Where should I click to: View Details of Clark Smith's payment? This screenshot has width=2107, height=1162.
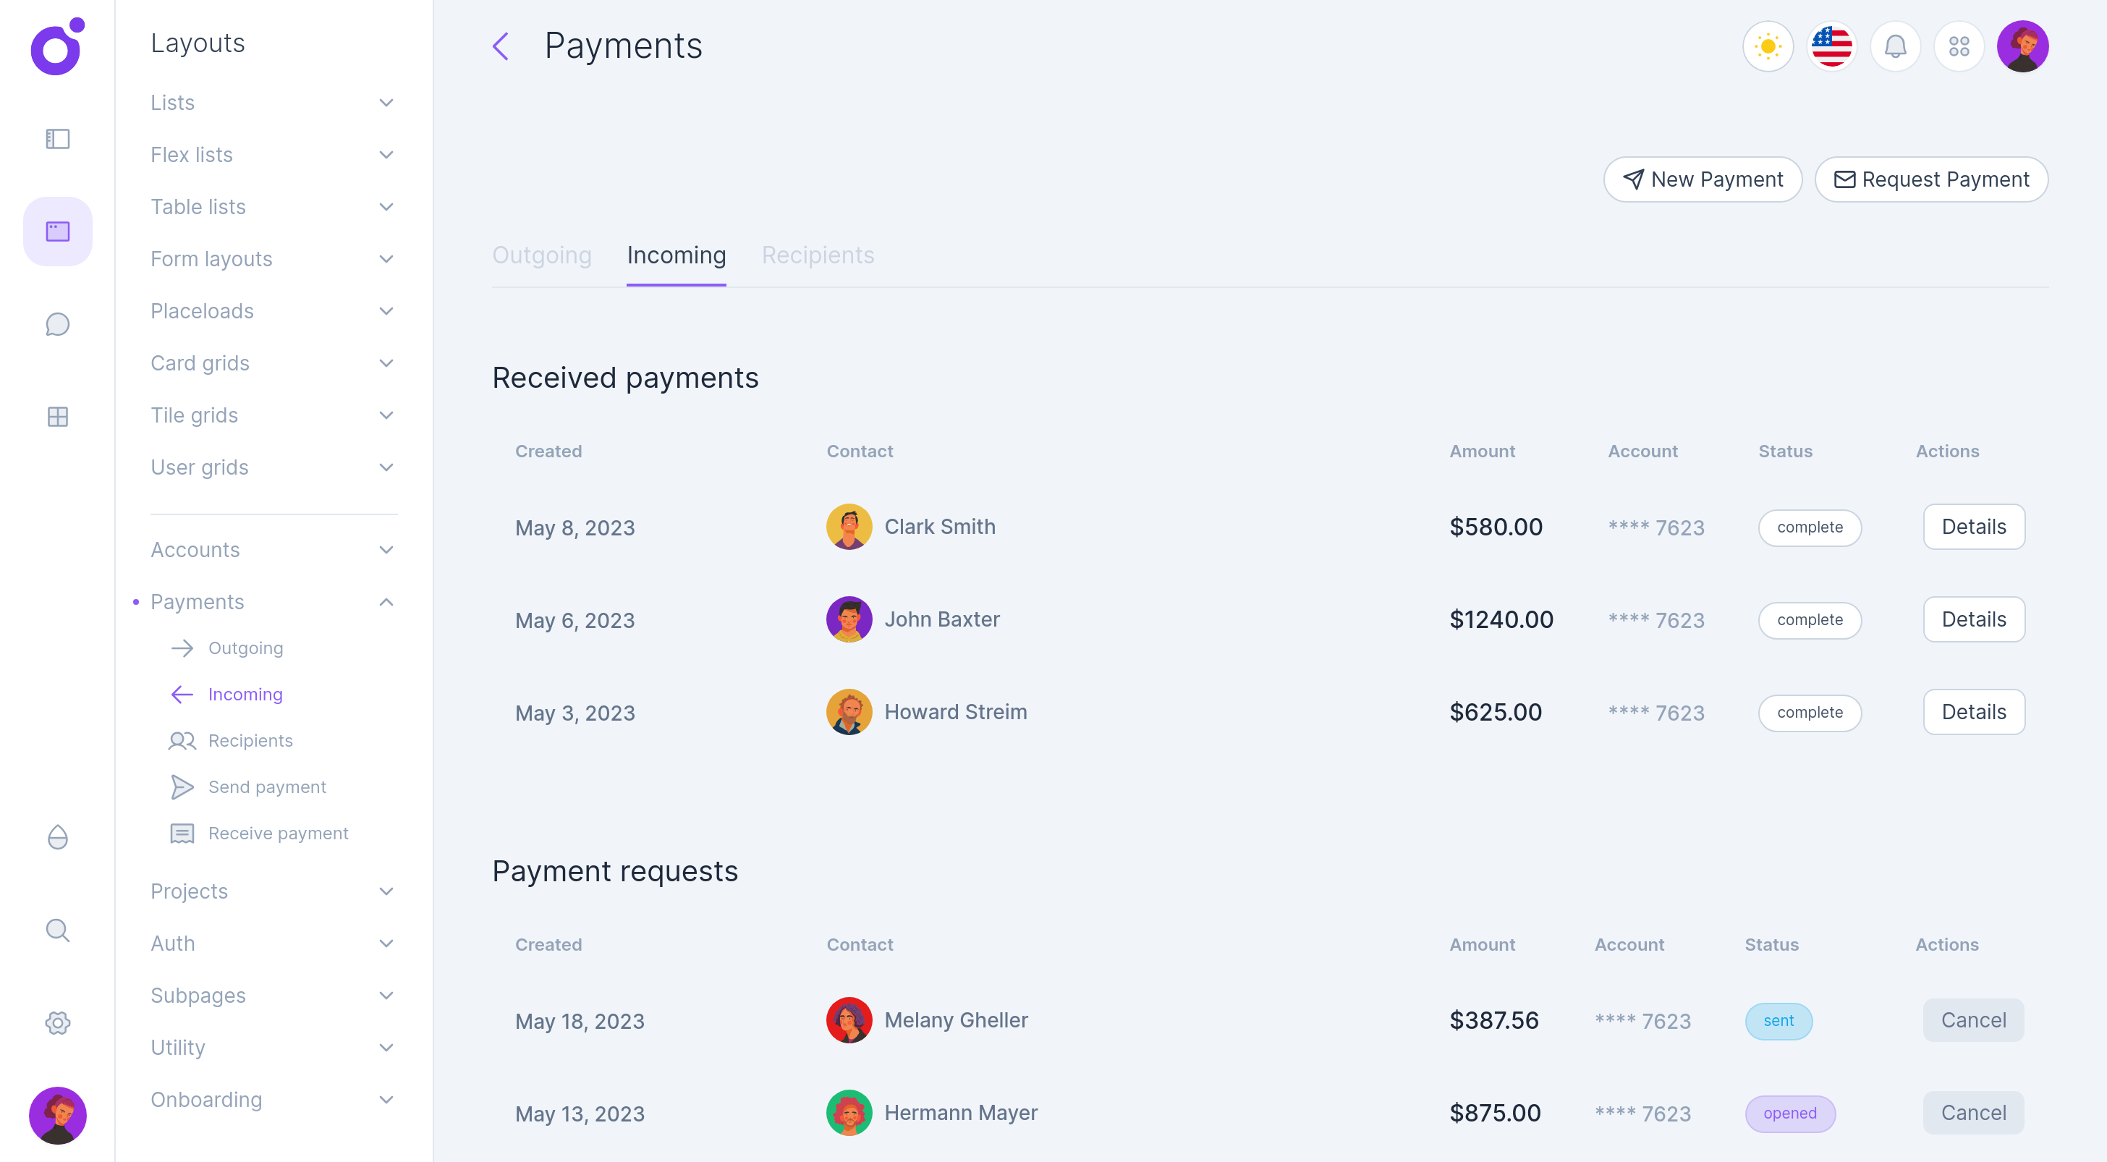(x=1974, y=527)
